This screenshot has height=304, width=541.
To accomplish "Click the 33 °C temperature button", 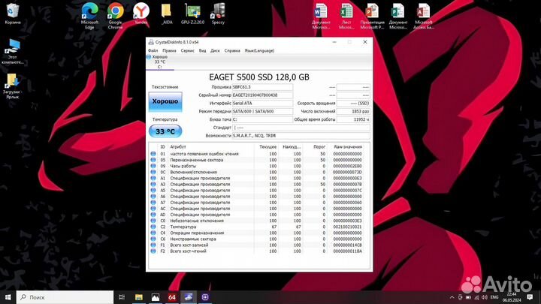I will (165, 131).
